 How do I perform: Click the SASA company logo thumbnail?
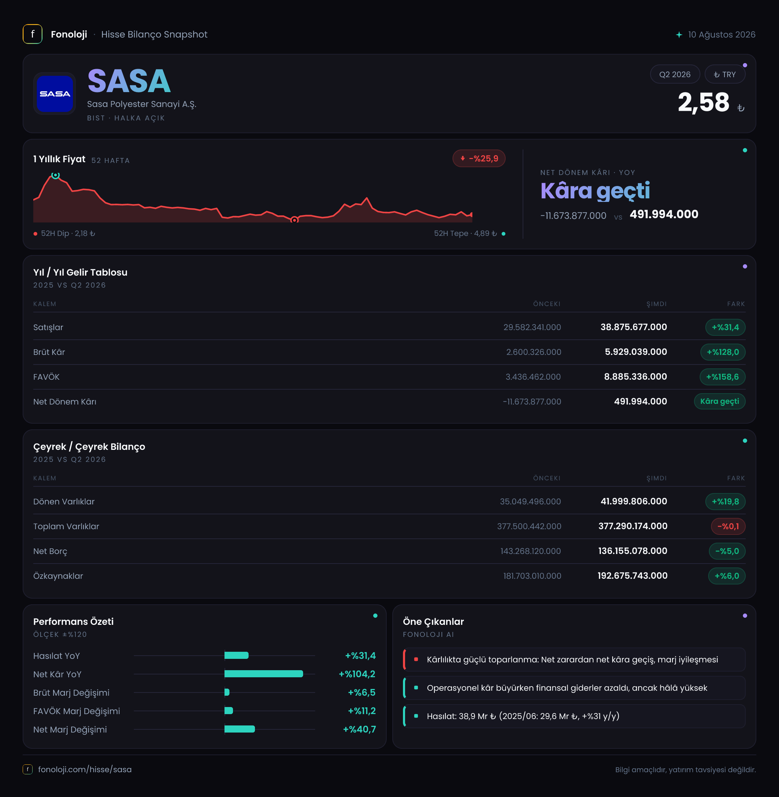(x=55, y=93)
